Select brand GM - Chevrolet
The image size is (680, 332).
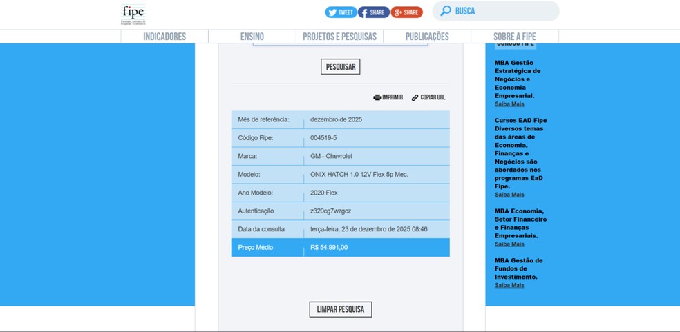click(331, 156)
